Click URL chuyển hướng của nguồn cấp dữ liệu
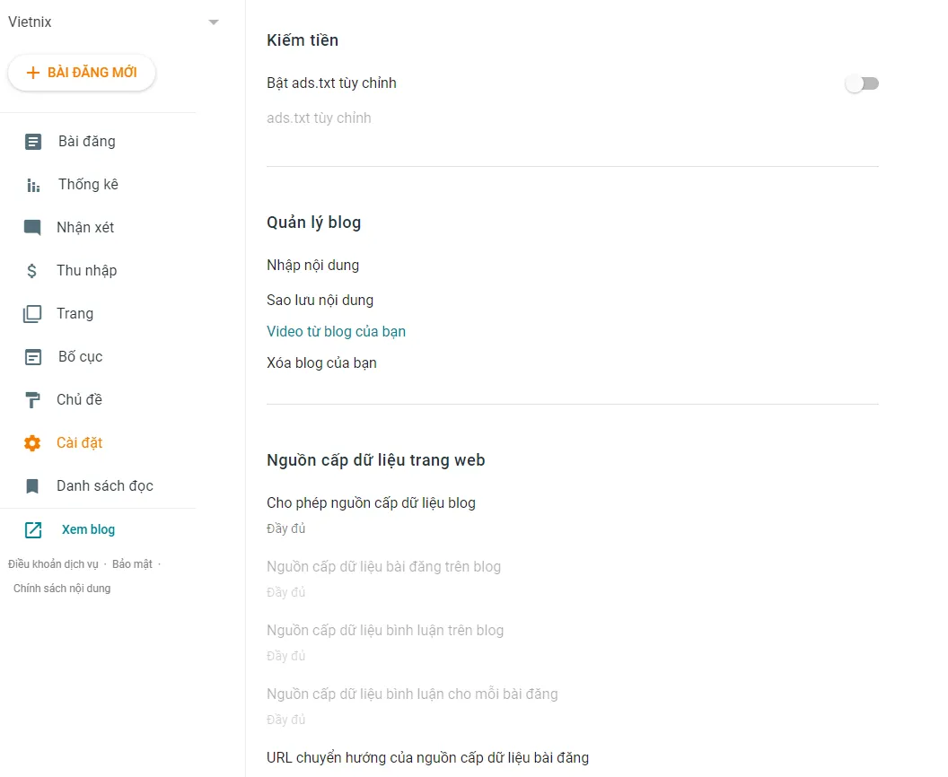Viewport: 948px width, 777px height. tap(427, 756)
